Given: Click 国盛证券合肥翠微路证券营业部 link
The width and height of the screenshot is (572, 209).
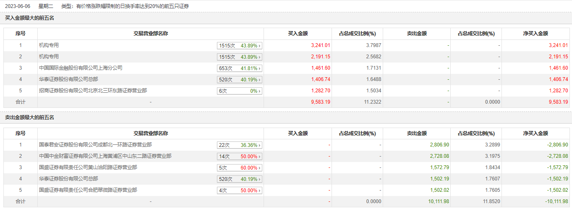Looking at the screenshot, I should pos(88,190).
